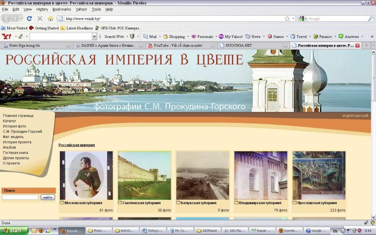Open the URL bar history dropdown
Screen dimensions: 376x235
pos(293,18)
